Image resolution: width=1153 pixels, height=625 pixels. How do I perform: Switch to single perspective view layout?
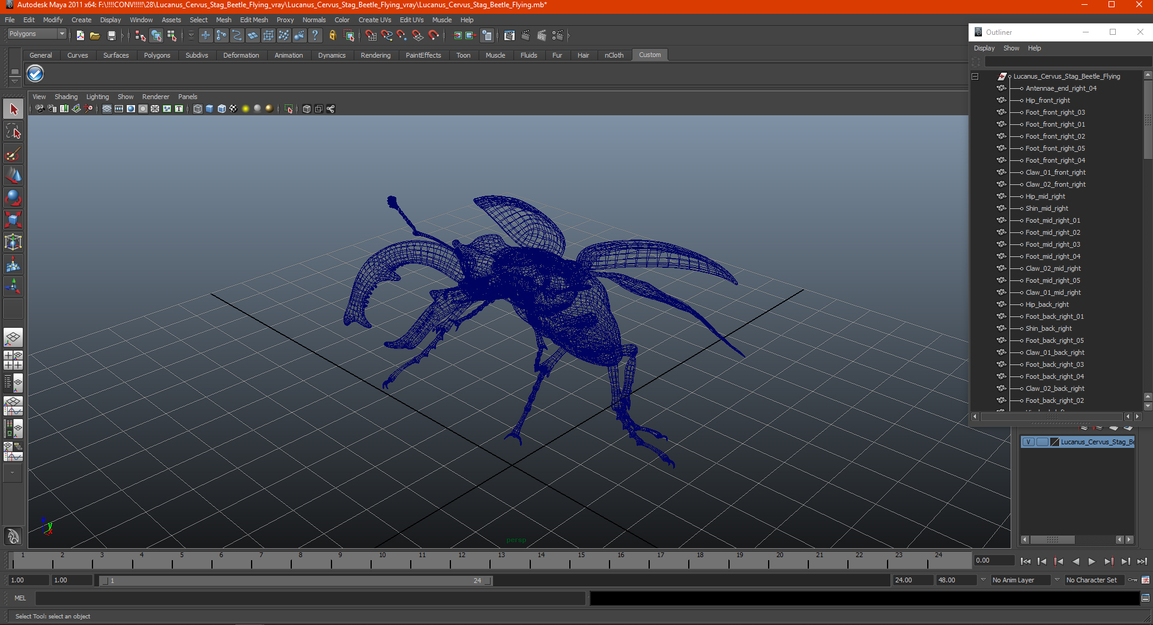coord(13,337)
